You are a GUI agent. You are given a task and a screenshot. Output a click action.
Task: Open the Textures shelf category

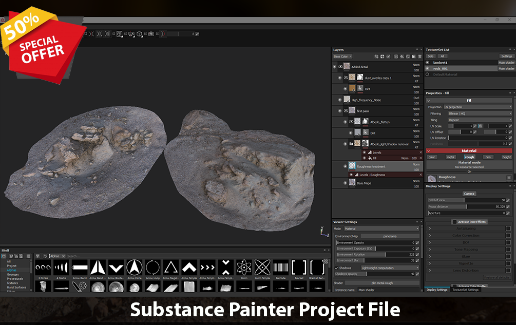(x=12, y=283)
